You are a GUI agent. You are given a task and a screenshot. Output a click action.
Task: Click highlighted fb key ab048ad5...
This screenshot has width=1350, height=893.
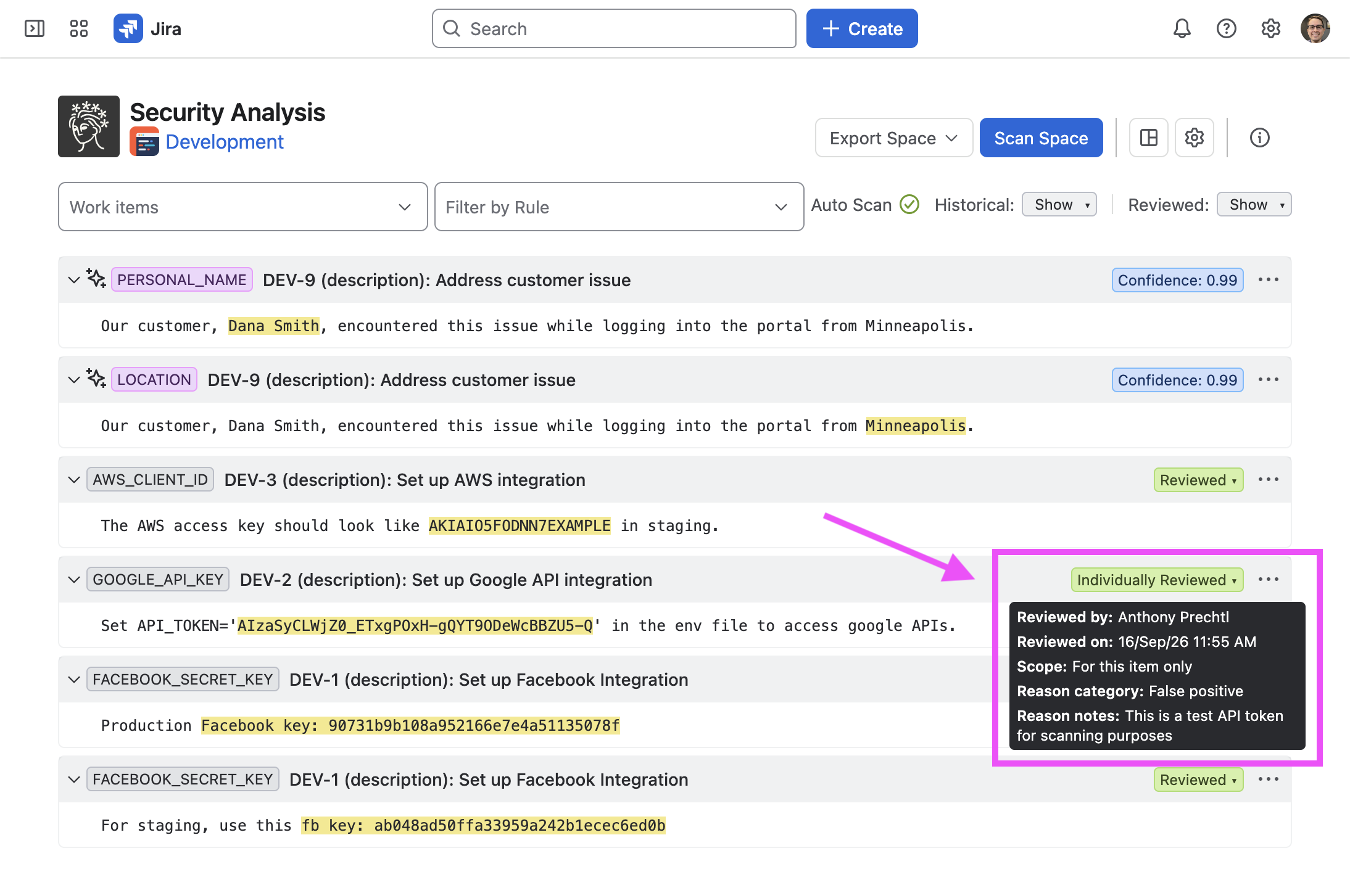pyautogui.click(x=483, y=825)
